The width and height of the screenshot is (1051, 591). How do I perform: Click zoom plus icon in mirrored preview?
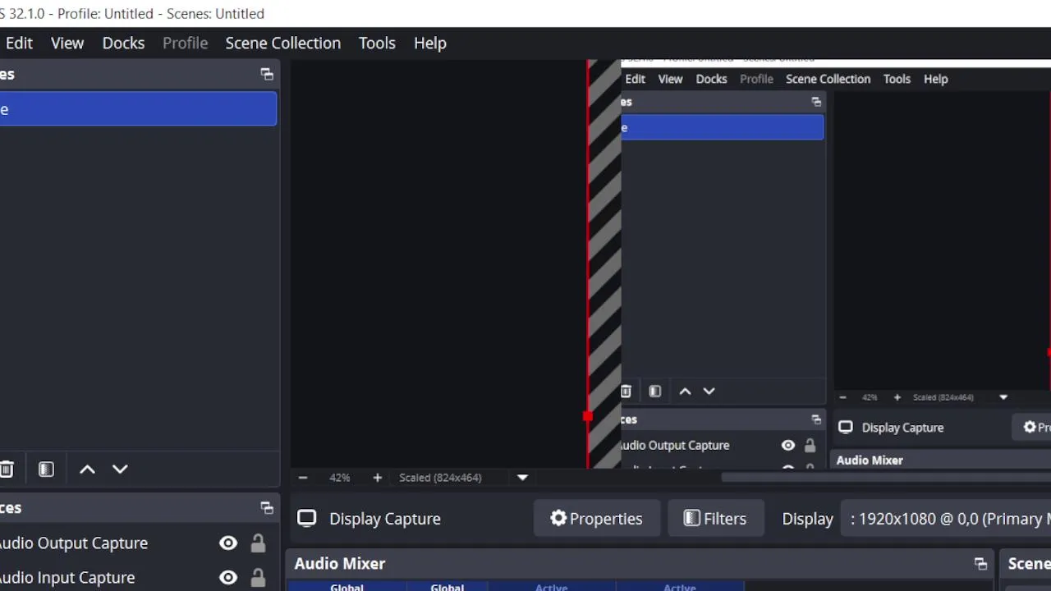(897, 397)
